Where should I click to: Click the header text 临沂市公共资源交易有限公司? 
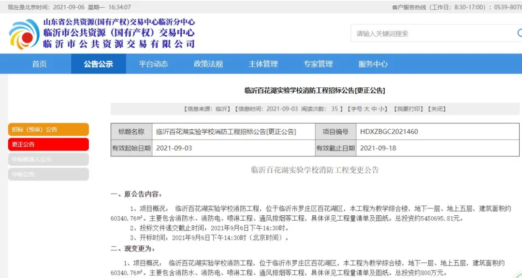(119, 44)
